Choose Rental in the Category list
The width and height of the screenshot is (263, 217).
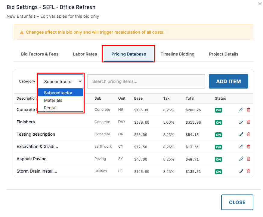click(60, 108)
